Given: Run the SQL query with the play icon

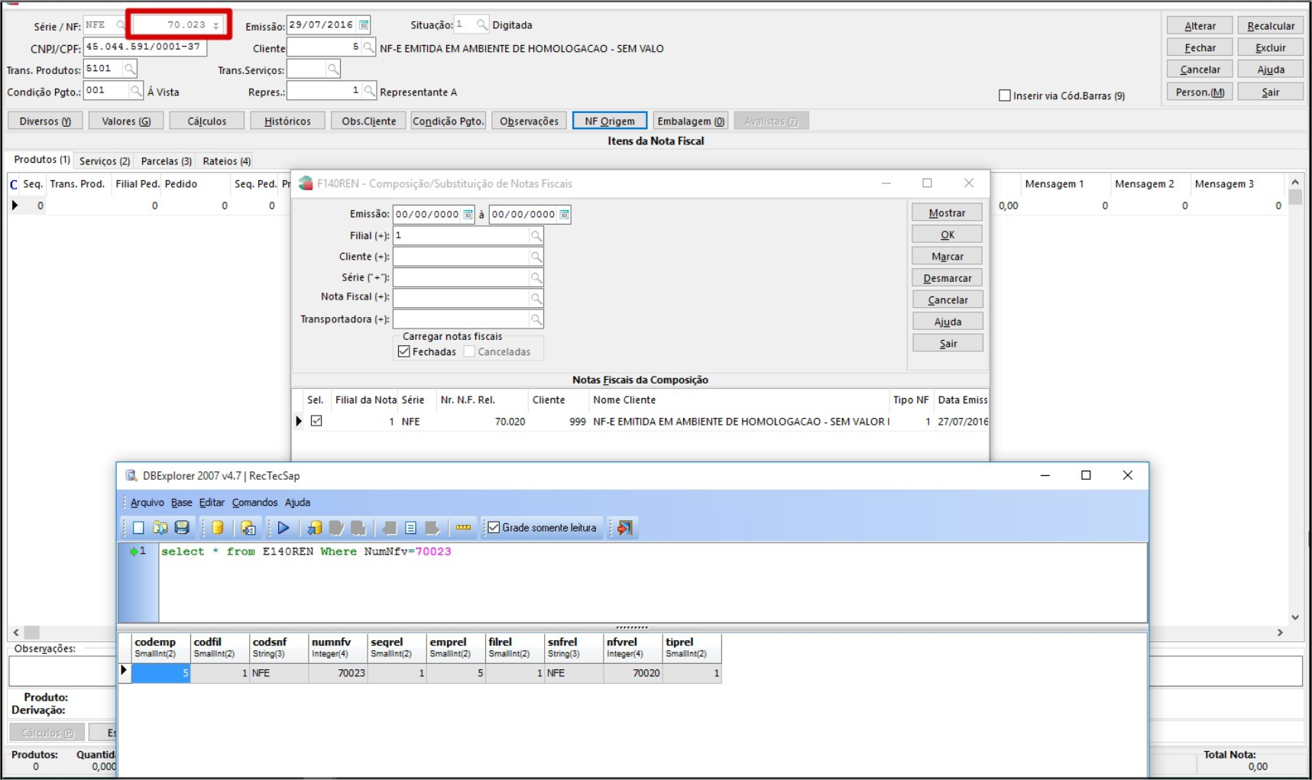Looking at the screenshot, I should coord(283,528).
